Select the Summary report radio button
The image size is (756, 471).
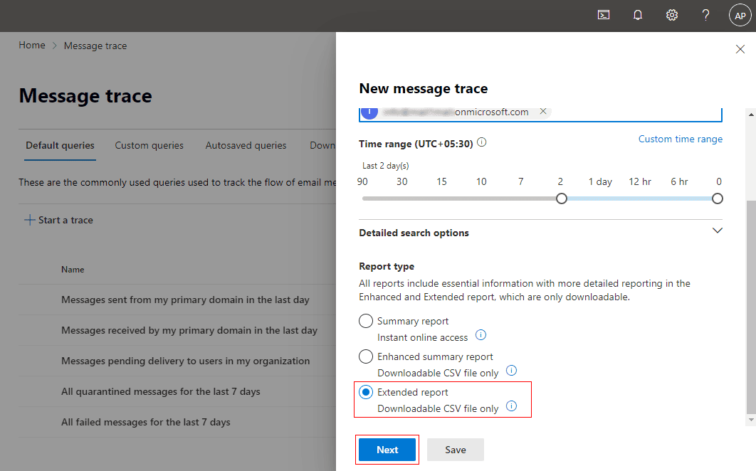coord(366,321)
